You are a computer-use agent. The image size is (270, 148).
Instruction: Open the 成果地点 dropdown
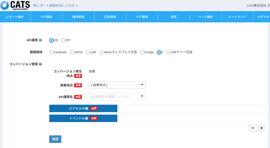(x=117, y=85)
